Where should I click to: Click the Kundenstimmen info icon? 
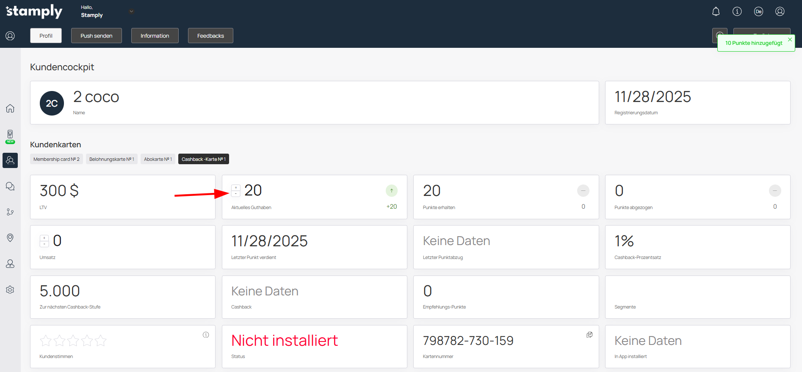tap(206, 335)
